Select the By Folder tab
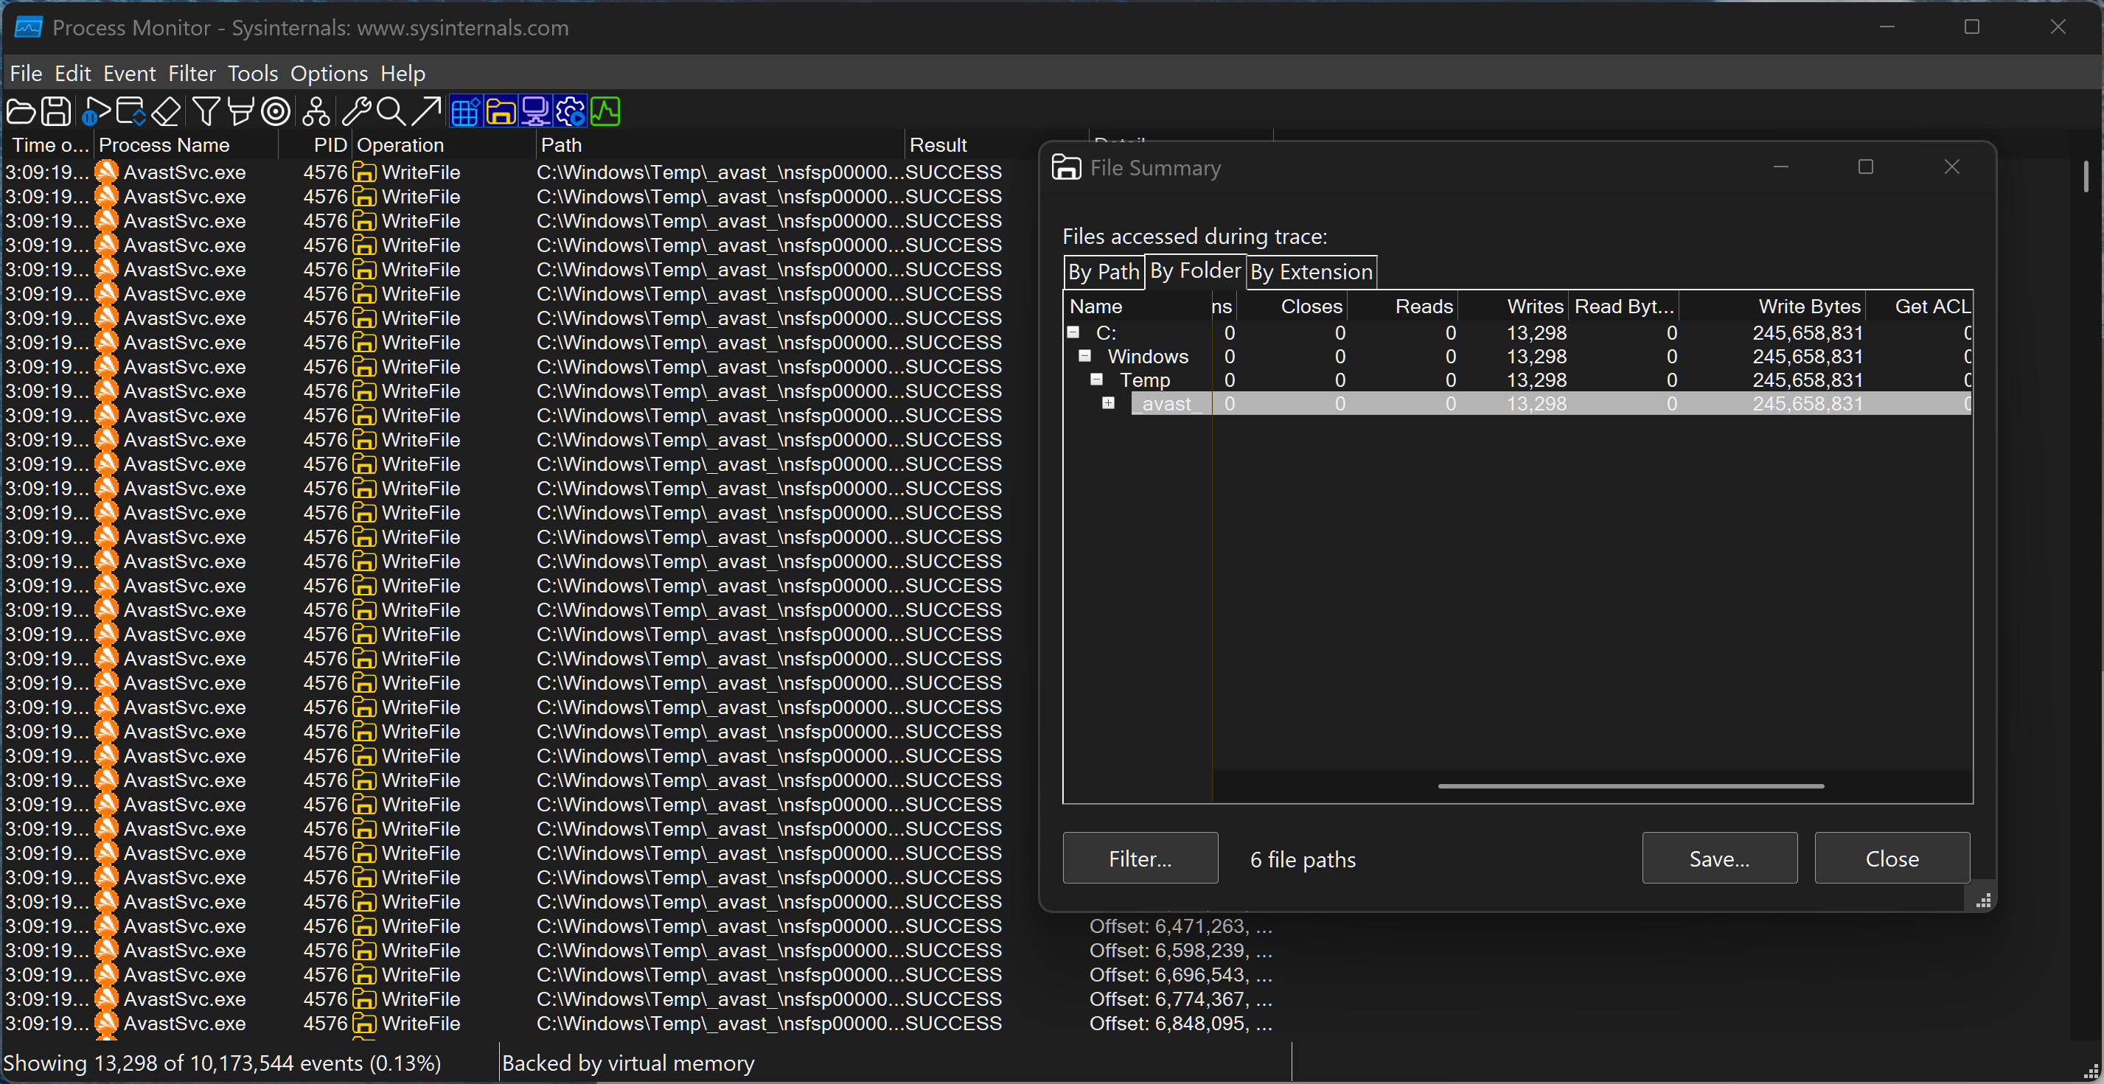Screen dimensions: 2104x1084 point(1196,270)
